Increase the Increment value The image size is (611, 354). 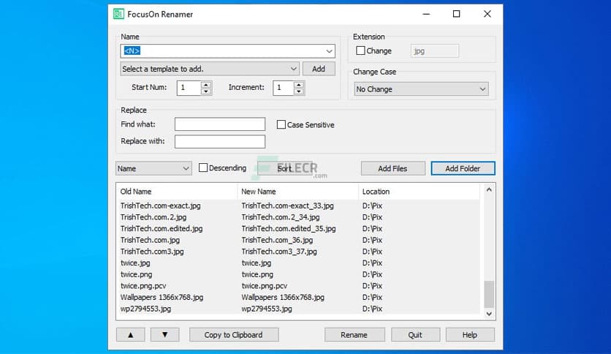click(298, 84)
